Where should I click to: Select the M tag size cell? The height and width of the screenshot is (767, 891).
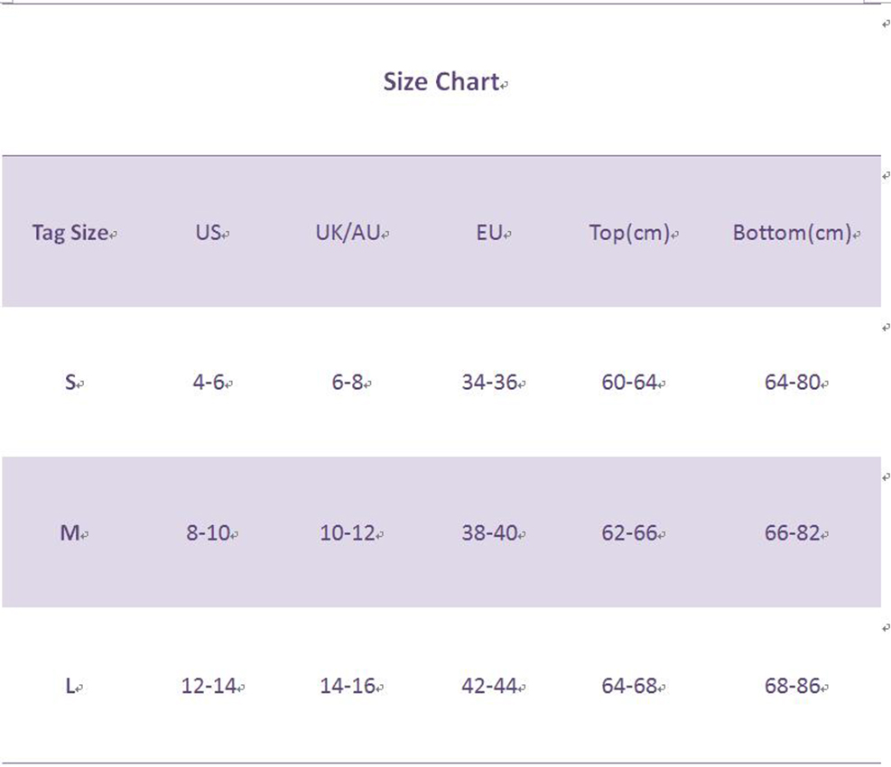pos(70,533)
